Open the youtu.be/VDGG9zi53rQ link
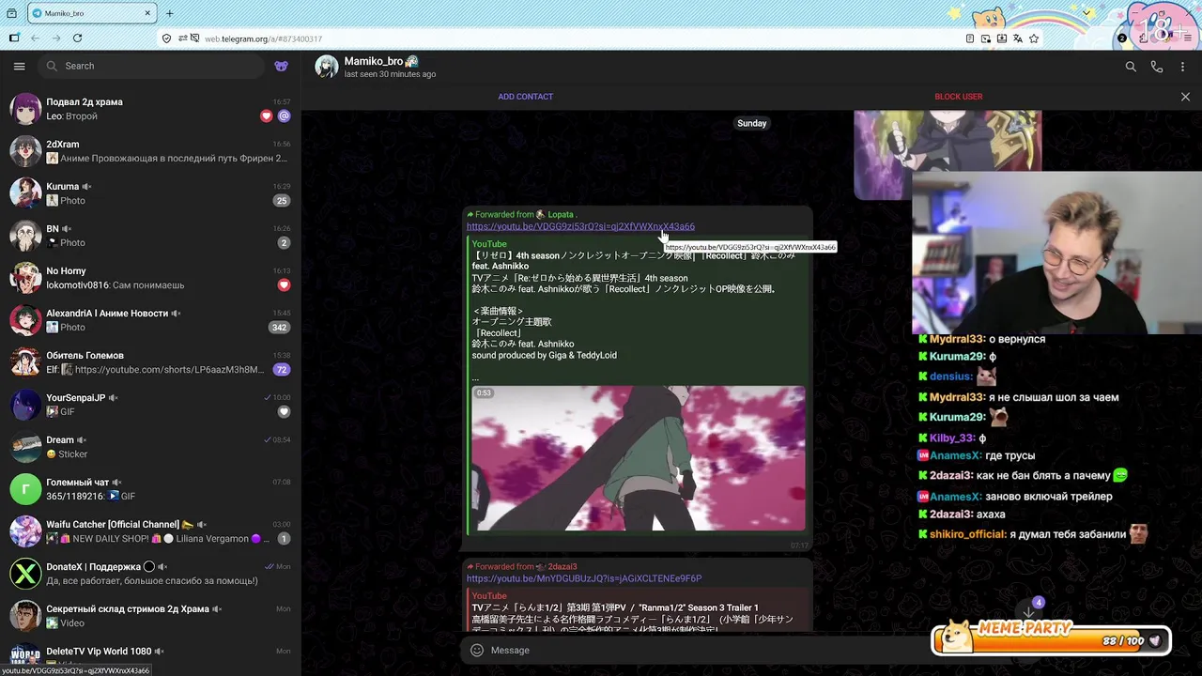1202x676 pixels. (580, 226)
